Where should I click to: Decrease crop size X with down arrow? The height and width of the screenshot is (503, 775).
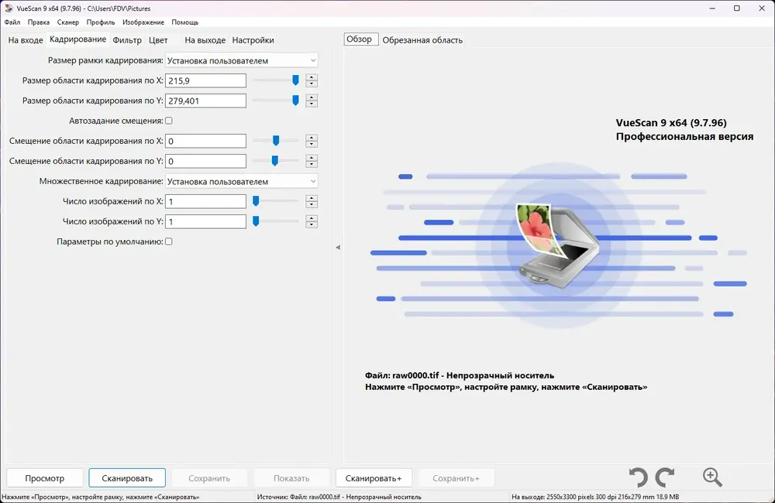[312, 84]
